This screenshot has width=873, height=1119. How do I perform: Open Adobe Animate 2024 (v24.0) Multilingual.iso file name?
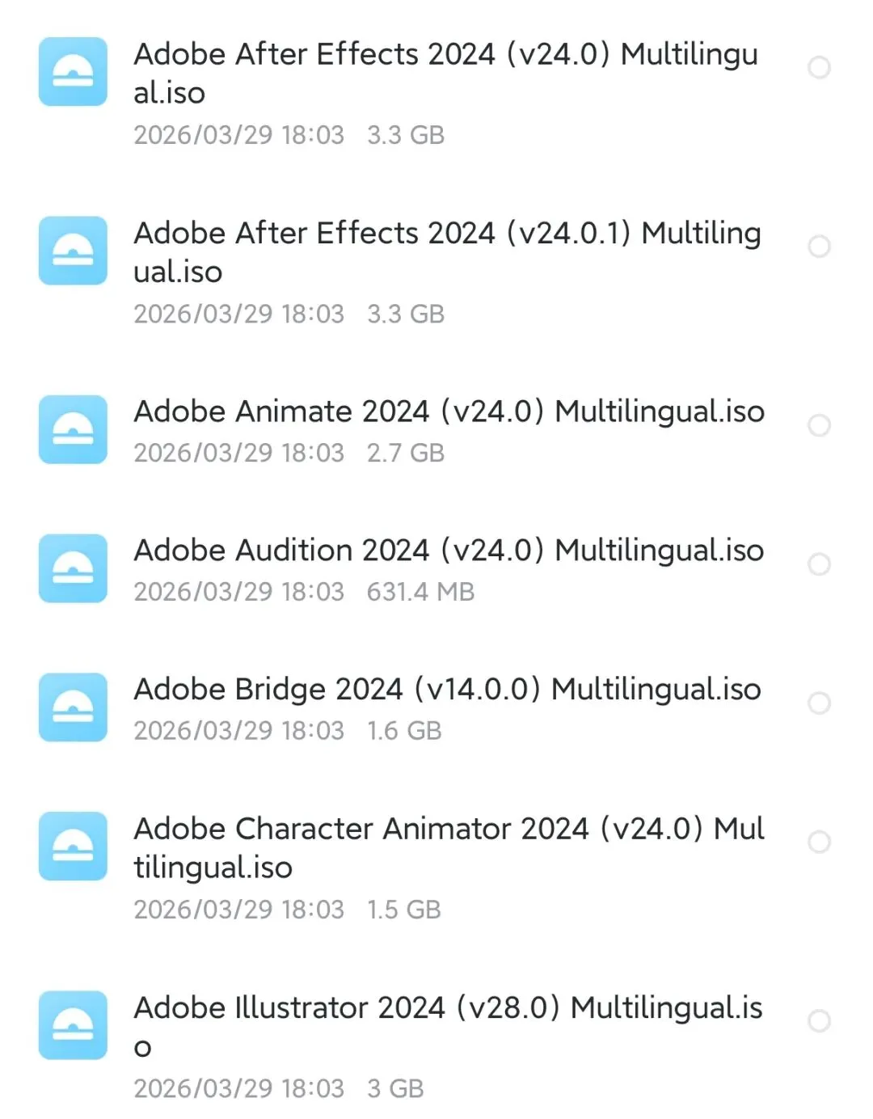point(449,412)
